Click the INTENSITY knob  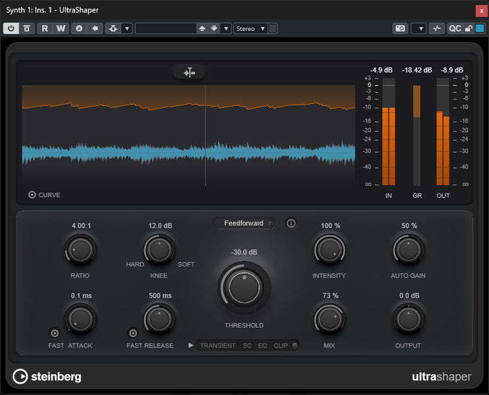pos(330,250)
